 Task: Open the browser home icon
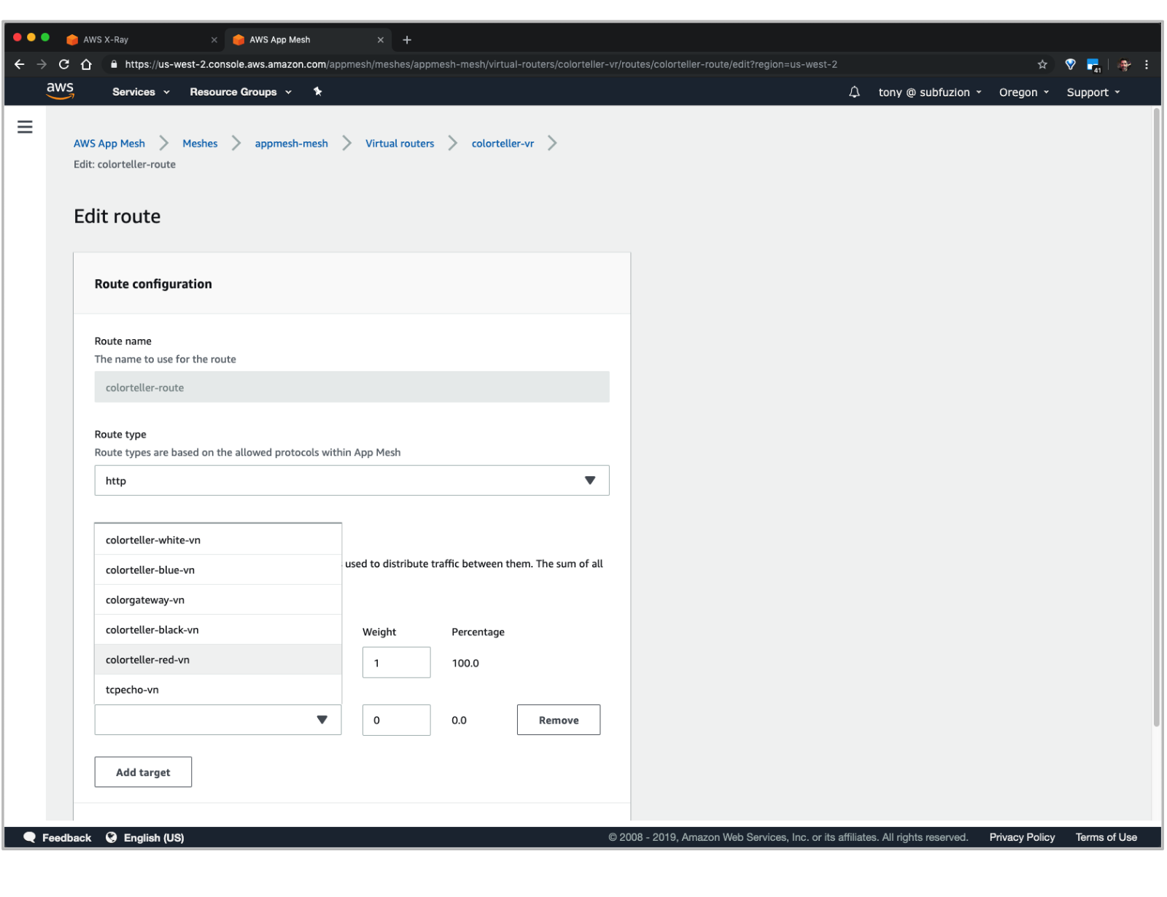[x=86, y=64]
